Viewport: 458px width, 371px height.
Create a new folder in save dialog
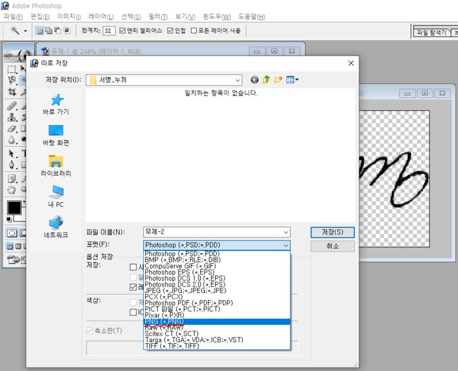(x=278, y=80)
